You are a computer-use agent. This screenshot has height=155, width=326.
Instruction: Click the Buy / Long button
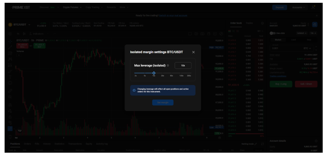pyautogui.click(x=281, y=84)
